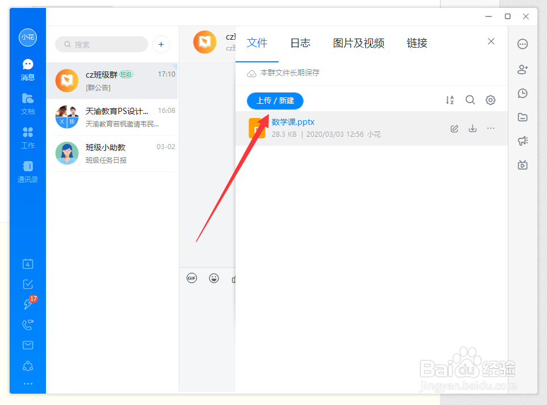Open the 数学课.pptx file link
The width and height of the screenshot is (547, 405).
[x=293, y=121]
